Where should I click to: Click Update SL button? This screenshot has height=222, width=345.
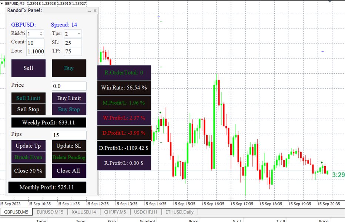click(x=69, y=146)
